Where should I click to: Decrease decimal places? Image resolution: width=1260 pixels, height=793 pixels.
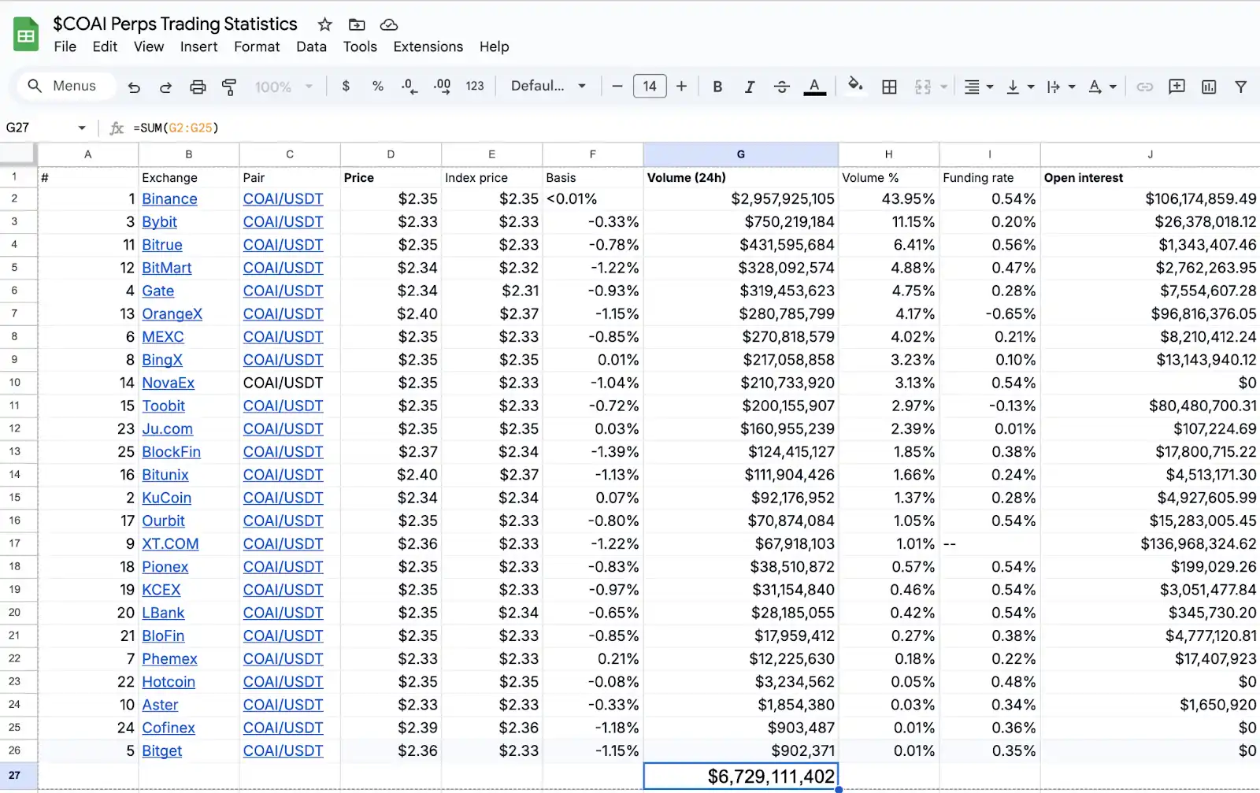point(409,87)
